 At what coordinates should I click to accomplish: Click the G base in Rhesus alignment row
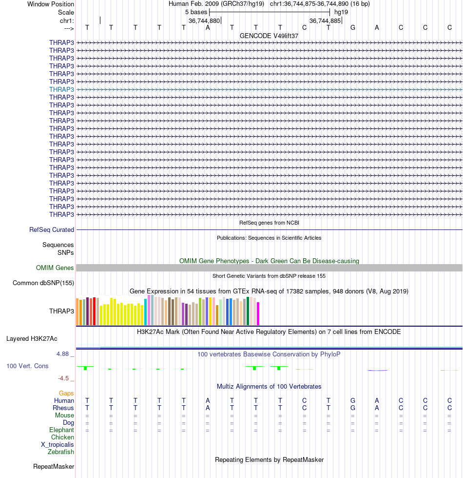point(353,408)
